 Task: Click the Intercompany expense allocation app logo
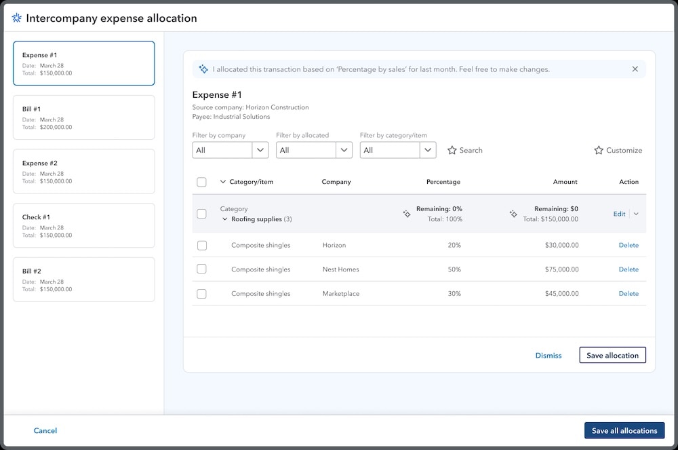(16, 18)
